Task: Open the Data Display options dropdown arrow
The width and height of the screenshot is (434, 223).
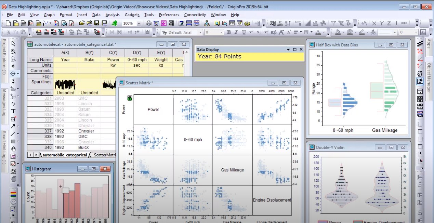Action: point(288,50)
